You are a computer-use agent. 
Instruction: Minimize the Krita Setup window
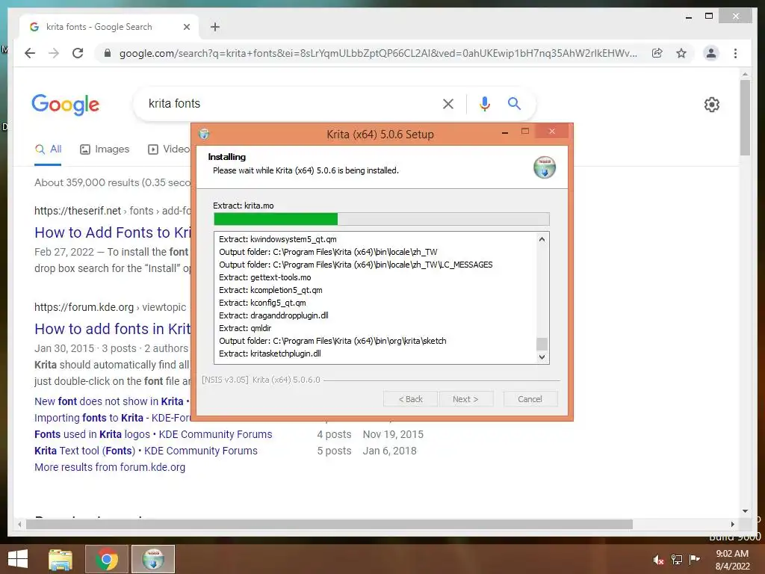(x=505, y=132)
